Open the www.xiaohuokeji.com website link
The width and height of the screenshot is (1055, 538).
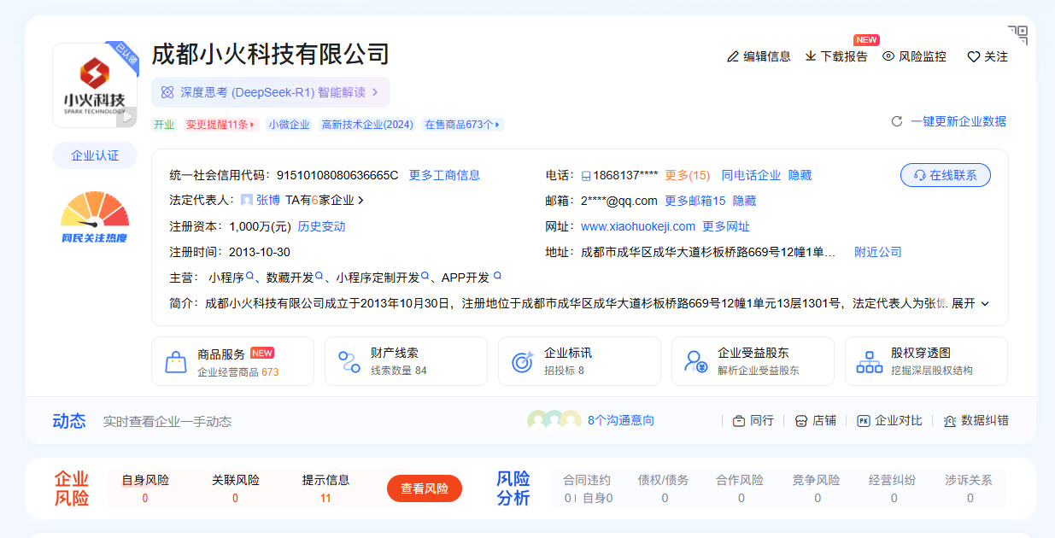click(637, 226)
